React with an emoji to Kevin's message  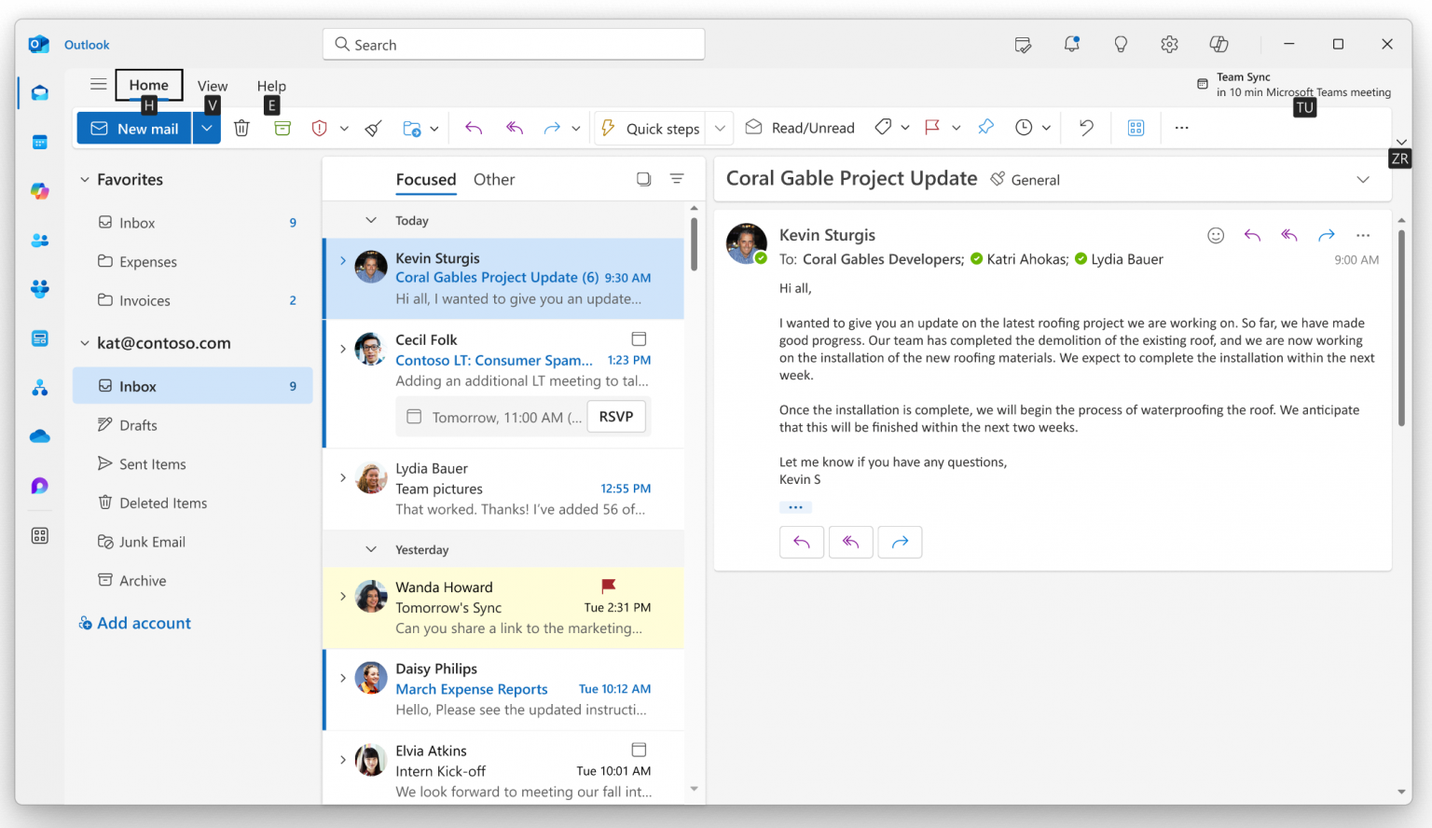1215,235
